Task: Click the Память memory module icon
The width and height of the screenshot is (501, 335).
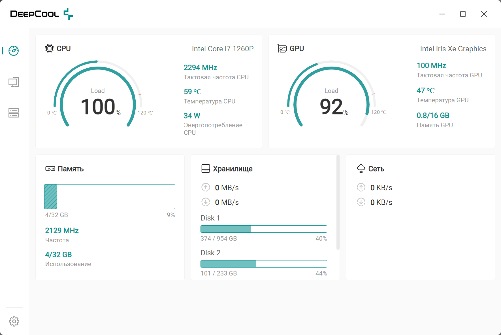Action: pyautogui.click(x=50, y=169)
